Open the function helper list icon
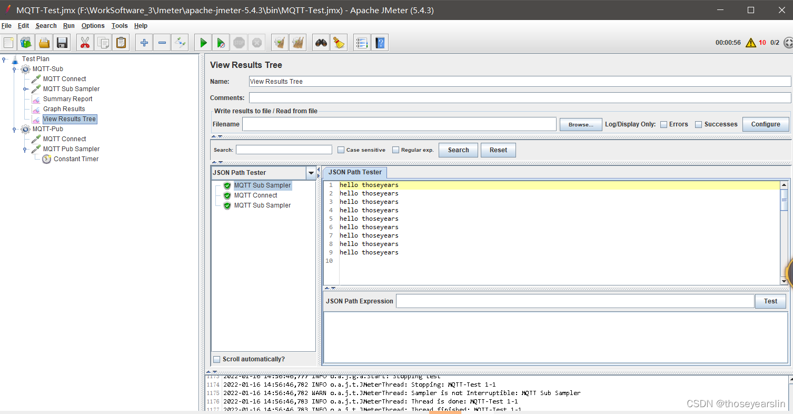793x414 pixels. 362,43
